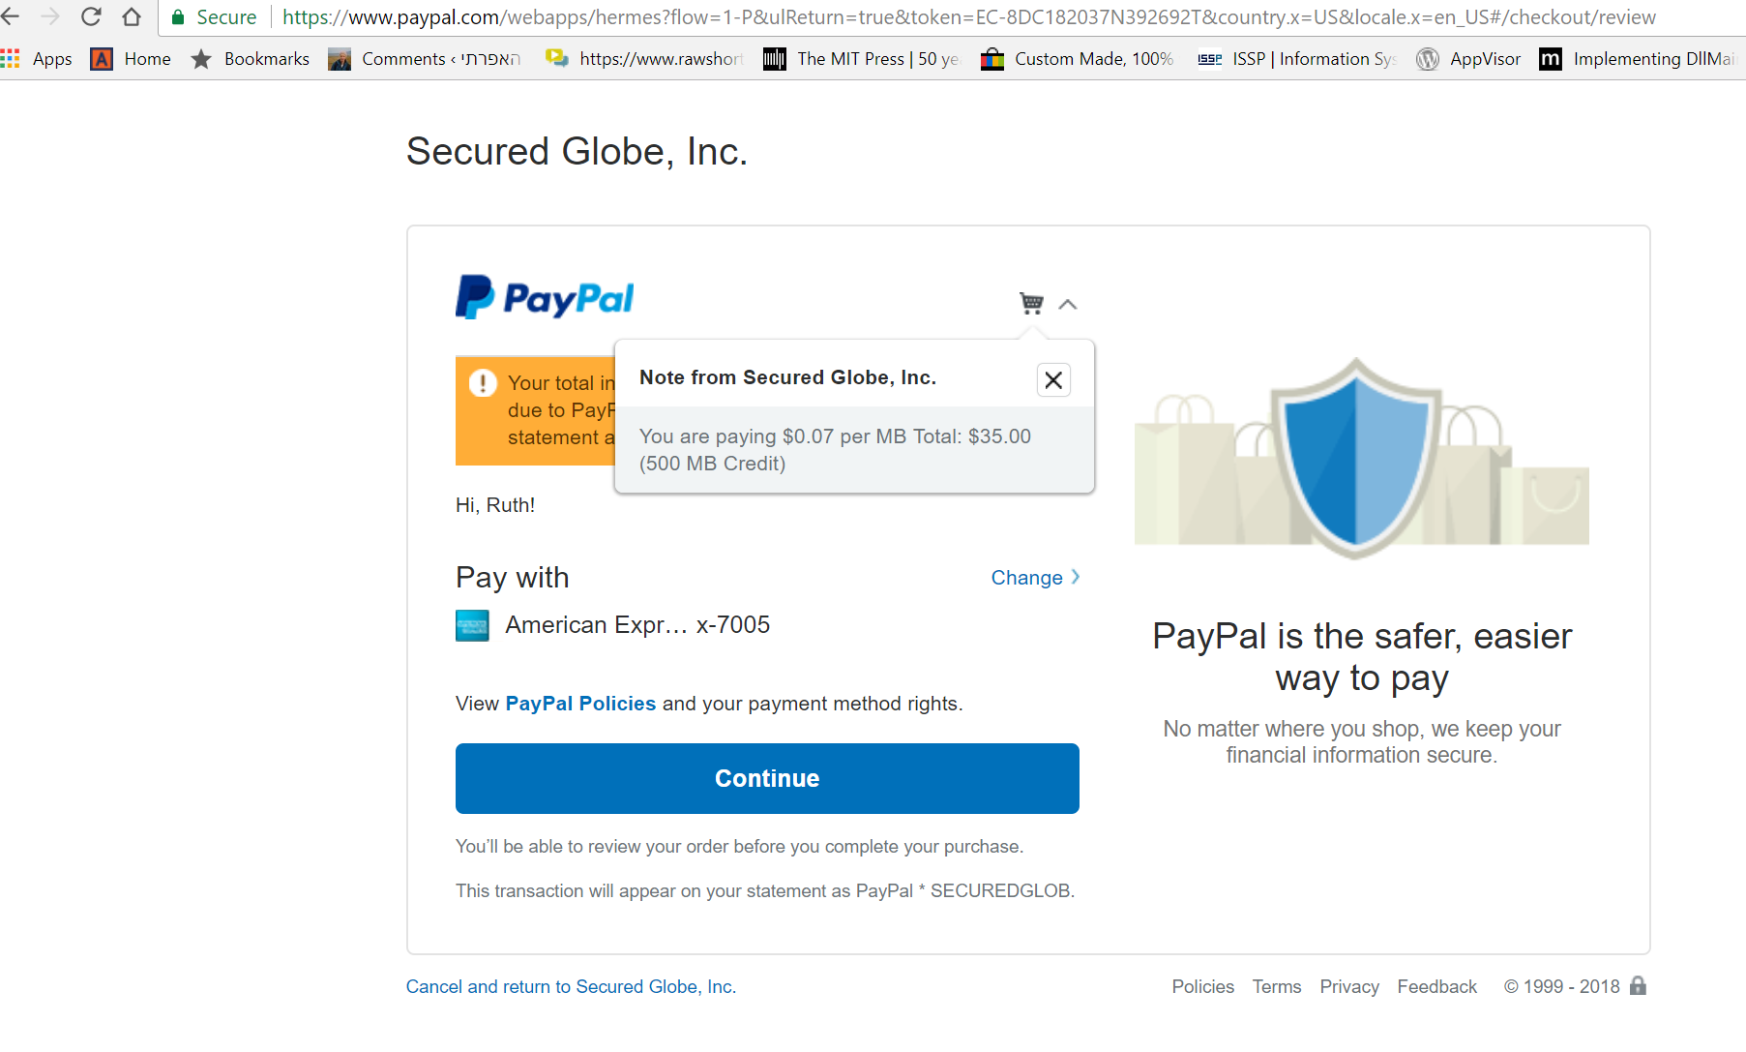Open the shopping cart icon
The image size is (1746, 1052).
[1031, 304]
